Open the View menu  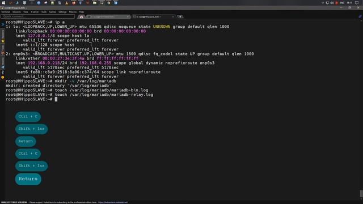[x=26, y=12]
